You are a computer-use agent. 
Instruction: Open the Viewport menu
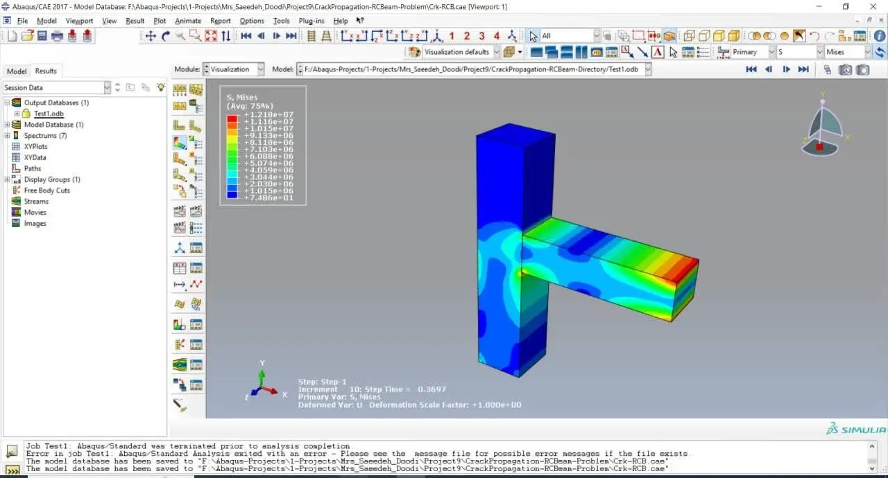[x=79, y=21]
